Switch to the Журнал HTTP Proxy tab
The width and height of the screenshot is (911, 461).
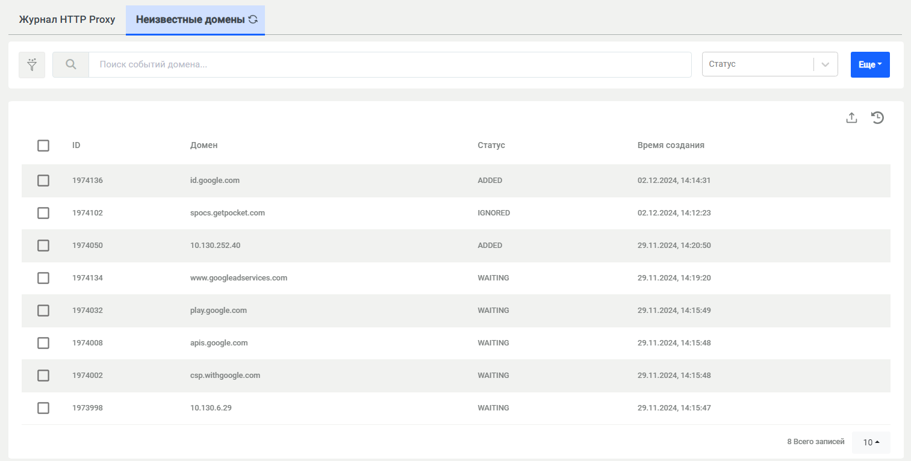[67, 19]
